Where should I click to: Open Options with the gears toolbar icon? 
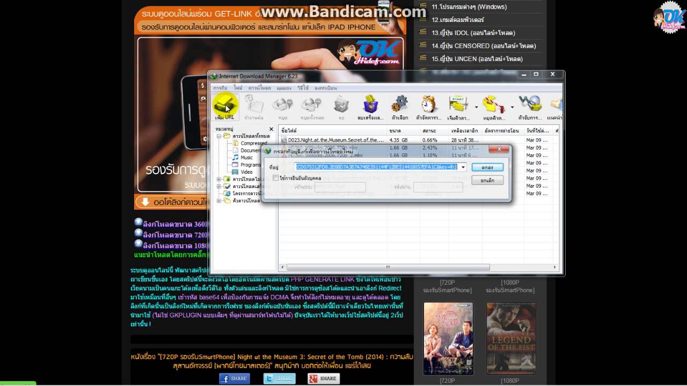pos(399,107)
